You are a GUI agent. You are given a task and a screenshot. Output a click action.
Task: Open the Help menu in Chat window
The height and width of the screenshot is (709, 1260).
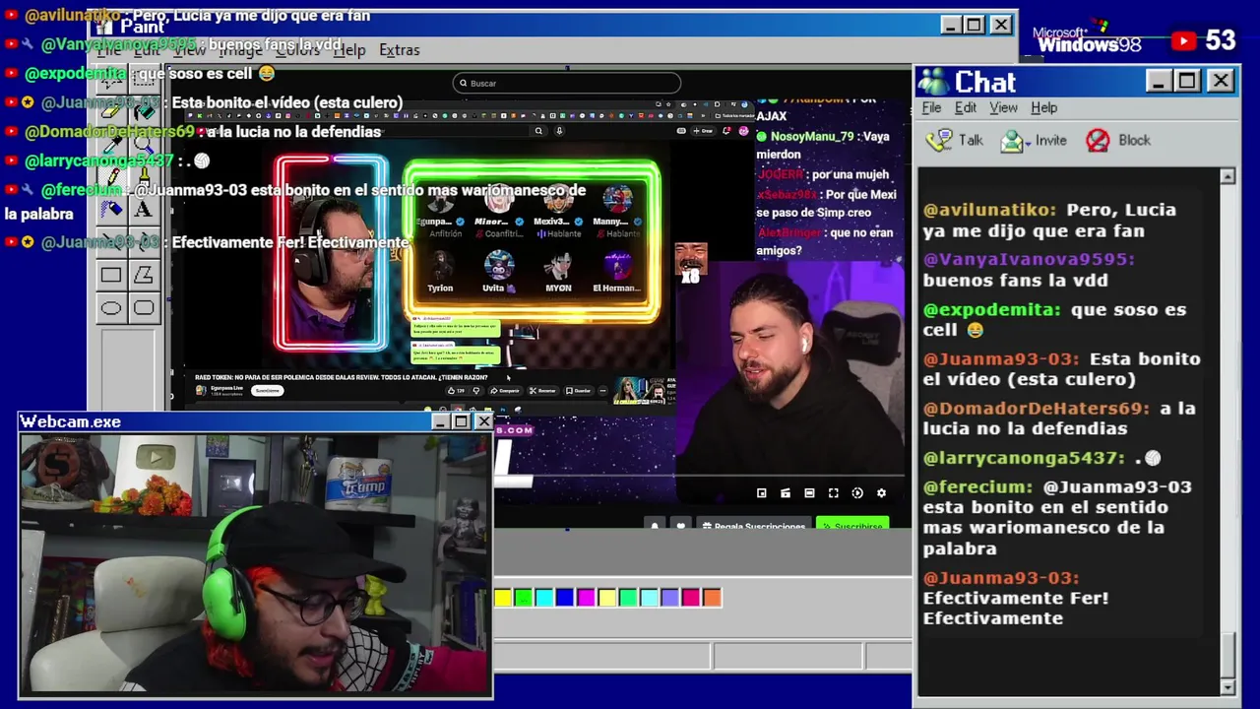[x=1043, y=107]
